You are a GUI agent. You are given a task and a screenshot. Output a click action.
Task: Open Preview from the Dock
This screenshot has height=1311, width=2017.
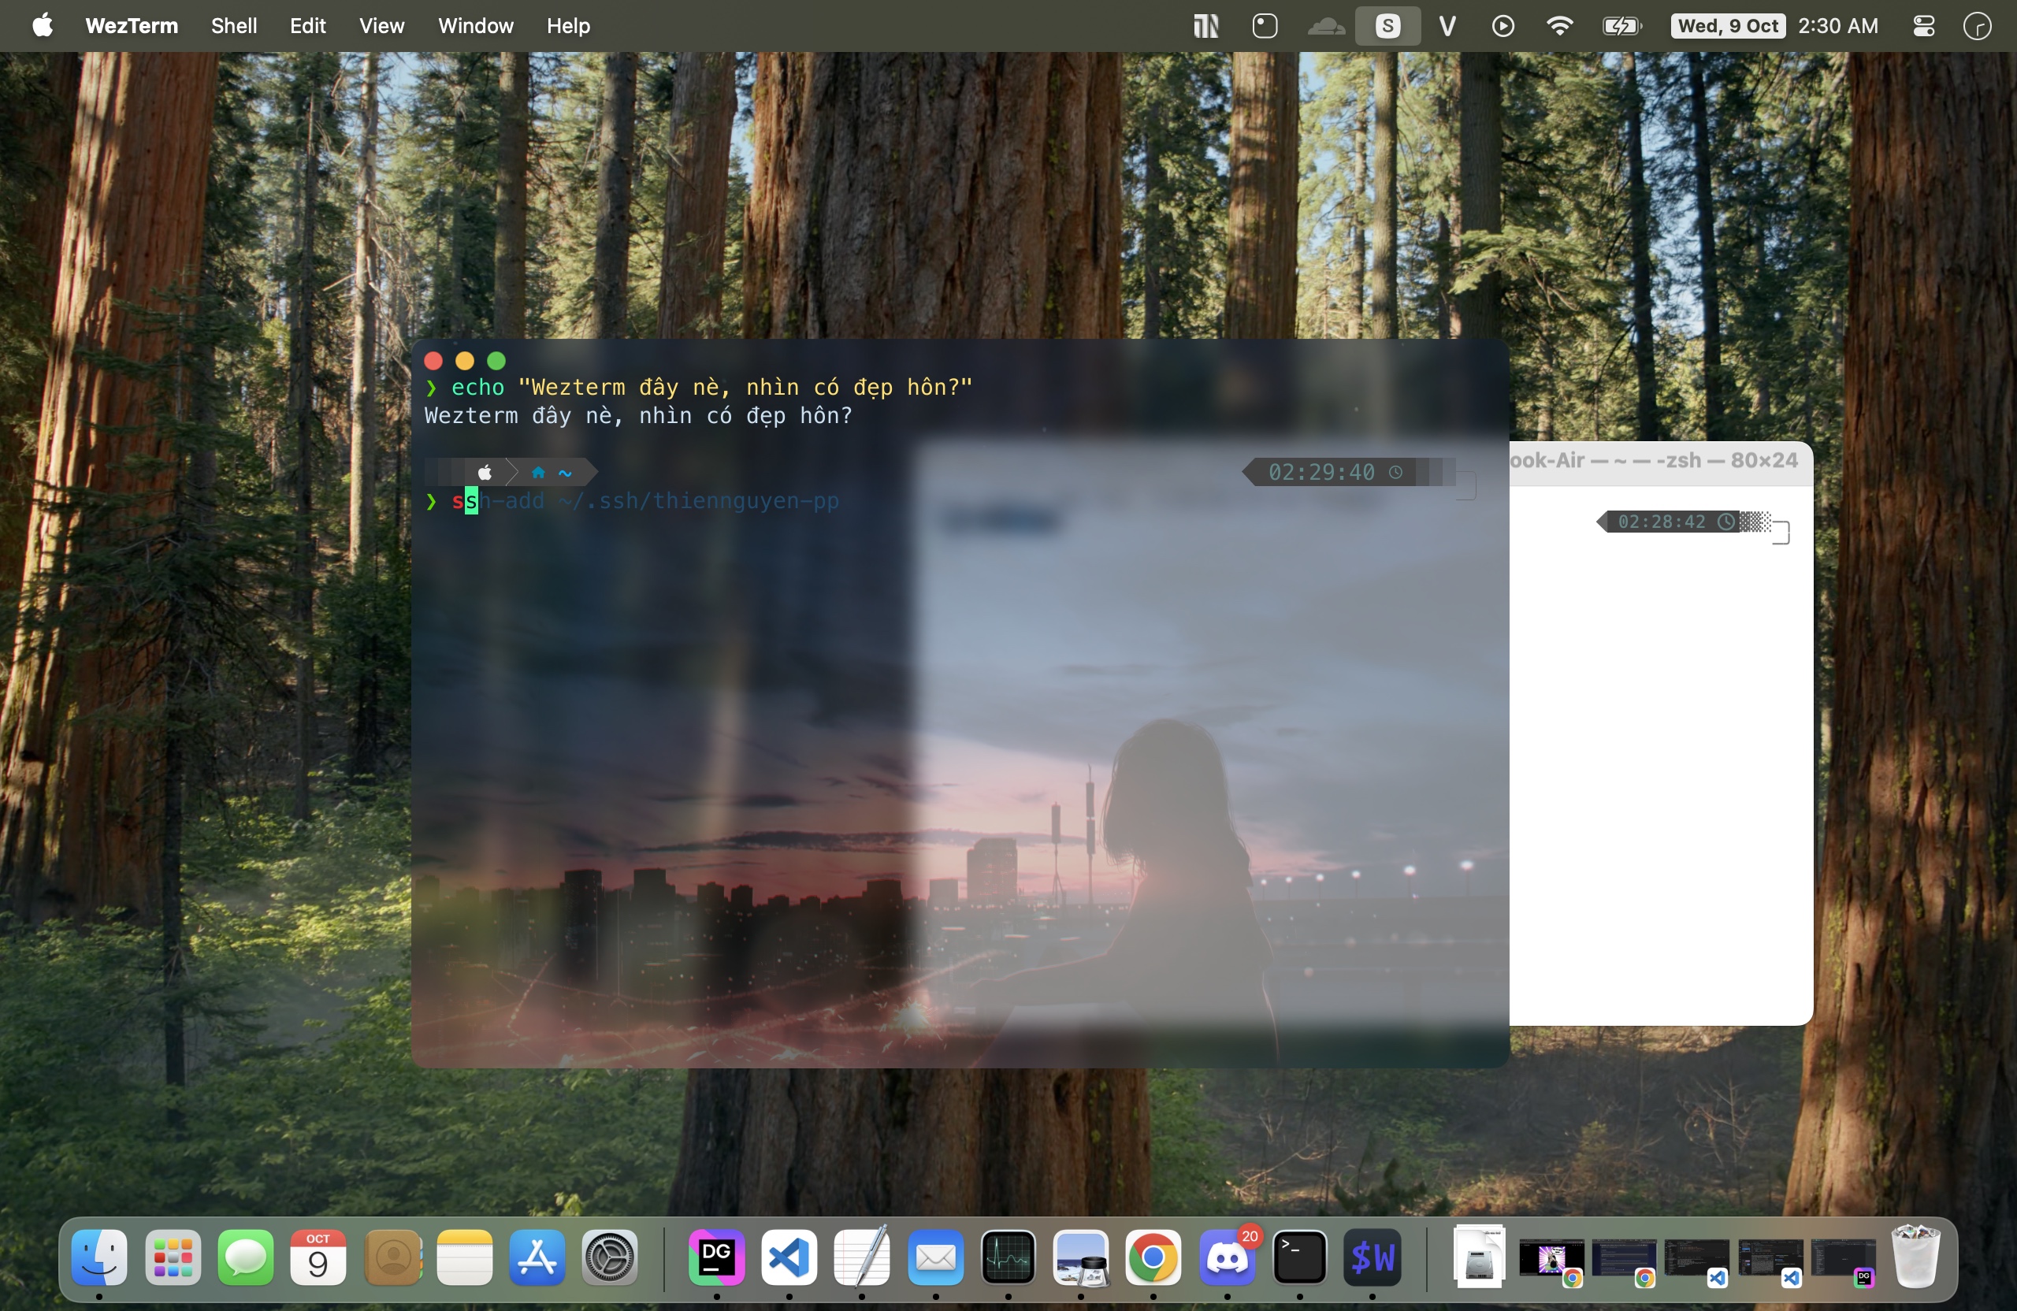point(1080,1257)
